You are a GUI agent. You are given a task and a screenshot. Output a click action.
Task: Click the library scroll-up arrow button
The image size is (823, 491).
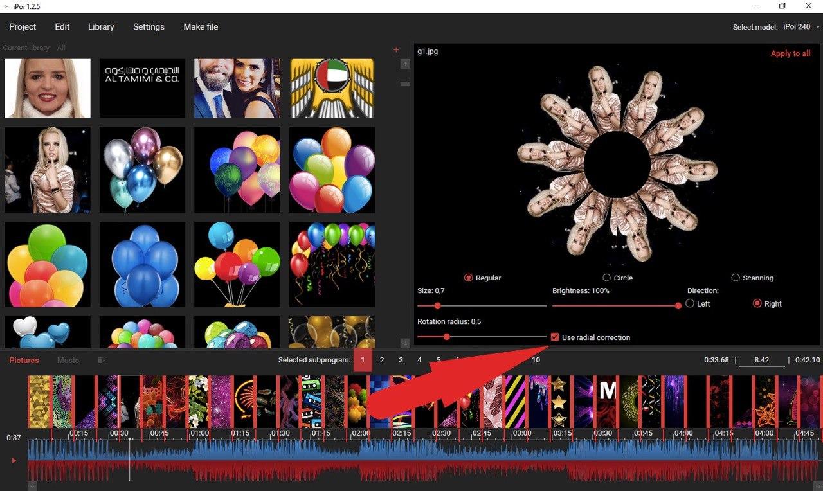[405, 64]
